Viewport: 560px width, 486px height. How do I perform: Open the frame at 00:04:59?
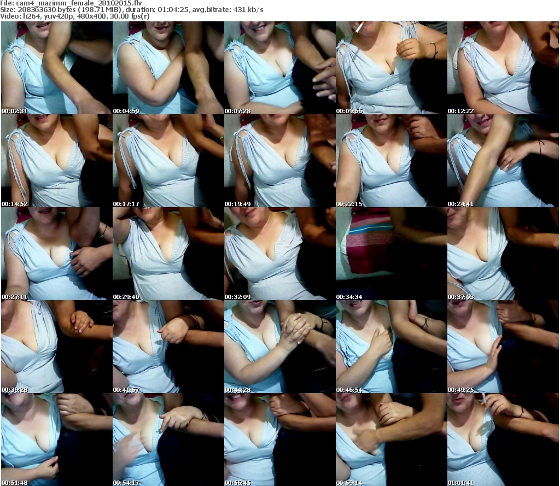click(x=168, y=68)
